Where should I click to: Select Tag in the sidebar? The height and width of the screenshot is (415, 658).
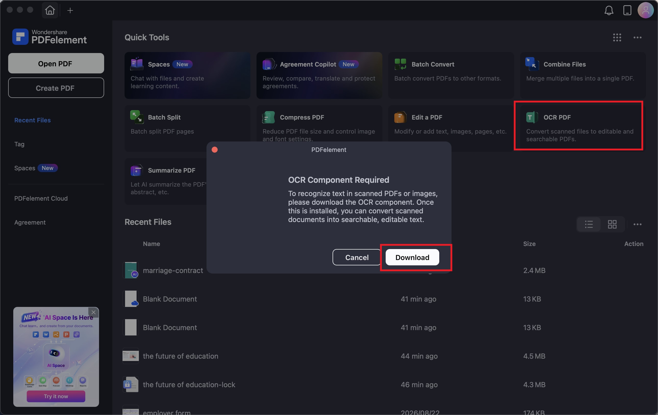point(19,144)
